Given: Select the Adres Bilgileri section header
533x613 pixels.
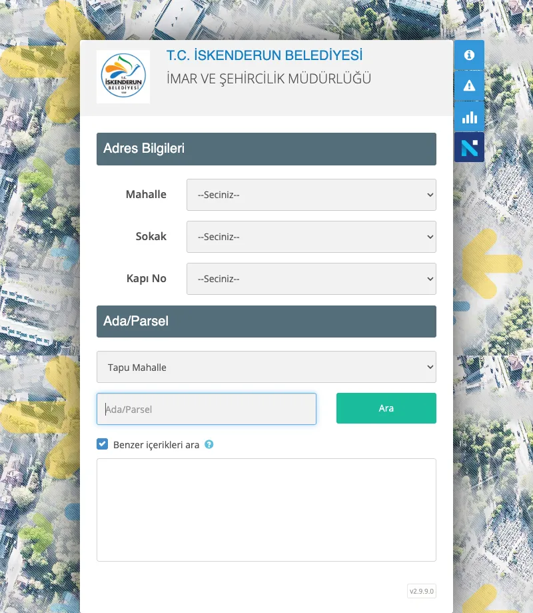Looking at the screenshot, I should 266,149.
